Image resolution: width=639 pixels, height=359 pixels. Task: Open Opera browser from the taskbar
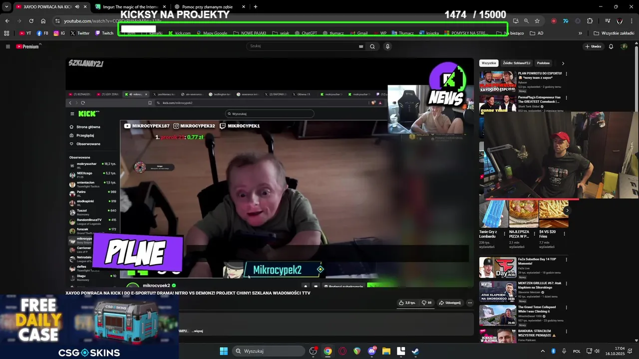tap(342, 351)
